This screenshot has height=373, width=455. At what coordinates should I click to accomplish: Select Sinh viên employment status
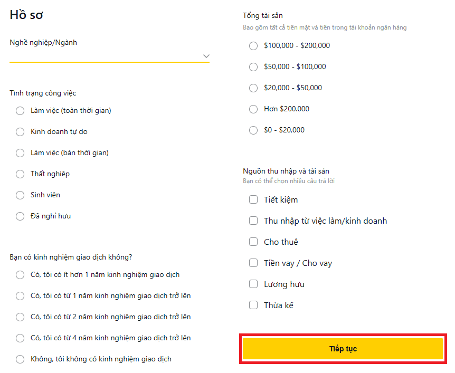[x=20, y=195]
